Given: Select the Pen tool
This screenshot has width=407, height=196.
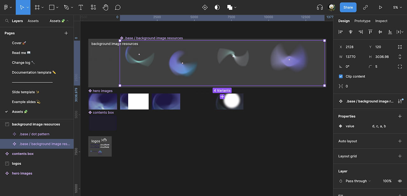Looking at the screenshot, I should tap(66, 7).
